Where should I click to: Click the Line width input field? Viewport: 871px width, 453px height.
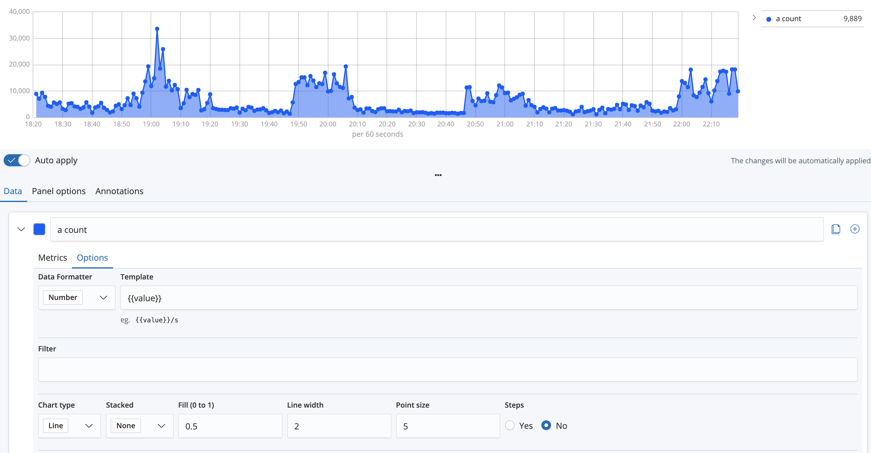(339, 426)
